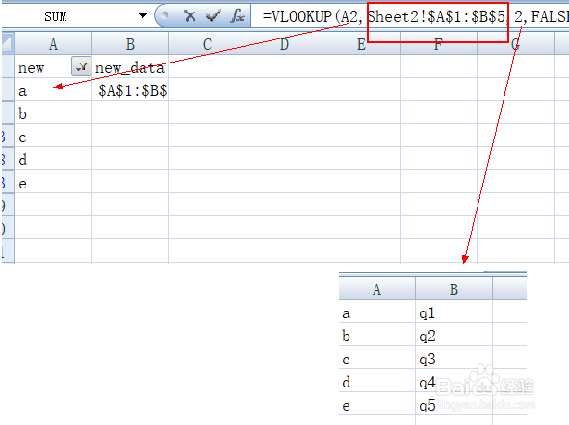Open the filter dropdown on 'new' header
The height and width of the screenshot is (425, 569).
point(81,66)
